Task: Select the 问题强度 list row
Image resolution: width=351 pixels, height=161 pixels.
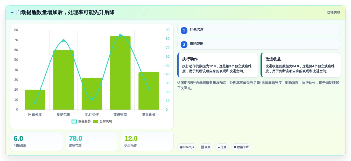Action: tap(259, 30)
